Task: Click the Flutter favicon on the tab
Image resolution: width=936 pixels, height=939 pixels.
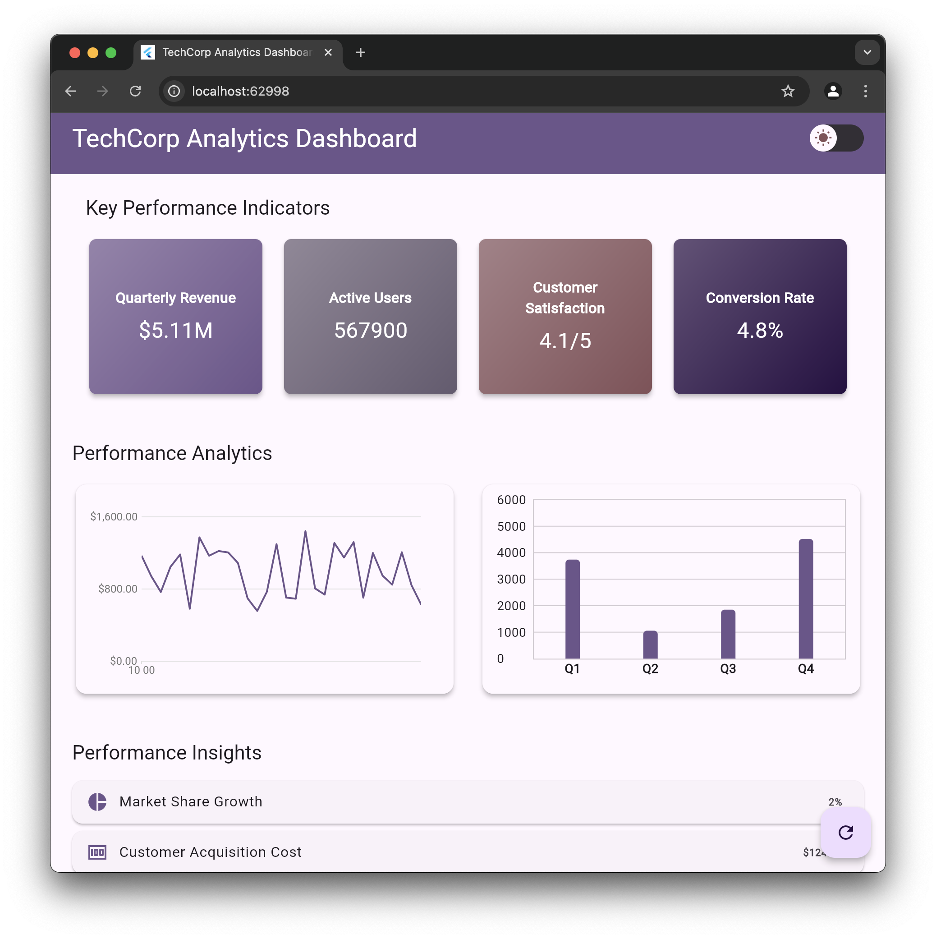Action: click(x=148, y=52)
